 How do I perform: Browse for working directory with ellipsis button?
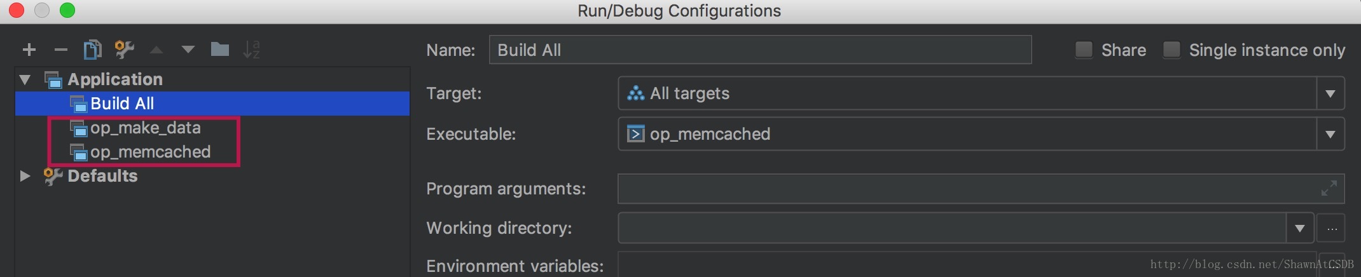[1331, 228]
